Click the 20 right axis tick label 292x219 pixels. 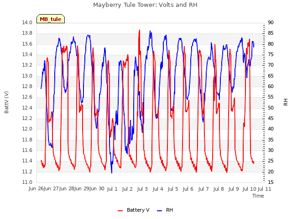click(271, 172)
